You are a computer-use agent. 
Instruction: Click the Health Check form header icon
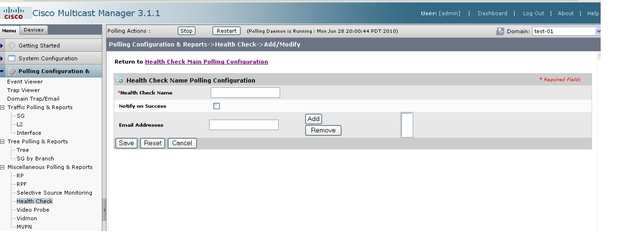point(119,80)
